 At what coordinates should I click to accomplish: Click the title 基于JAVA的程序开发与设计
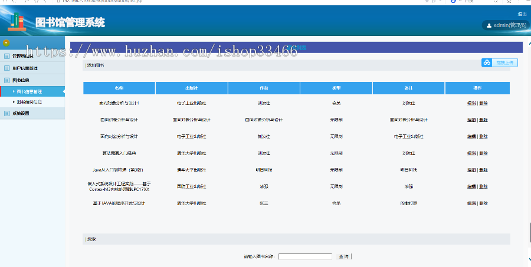119,203
